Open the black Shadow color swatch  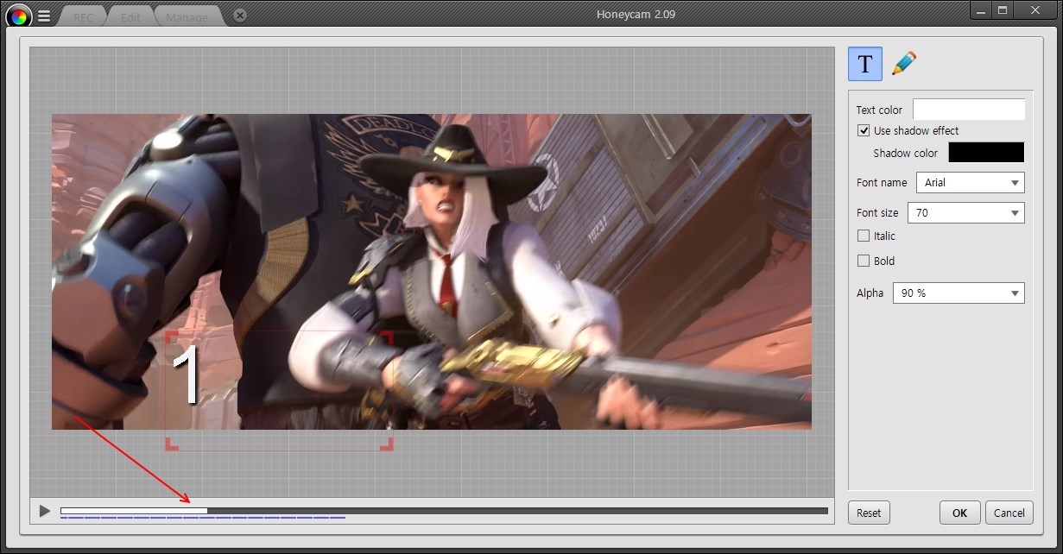986,153
